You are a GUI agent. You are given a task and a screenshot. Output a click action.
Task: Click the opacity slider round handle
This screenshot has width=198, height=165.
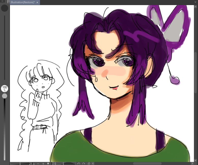[x=5, y=96]
